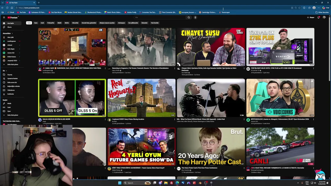Viewport: 331px width, 186px height.
Task: Select the Mix'ler filter chip
Action: pyautogui.click(x=67, y=23)
